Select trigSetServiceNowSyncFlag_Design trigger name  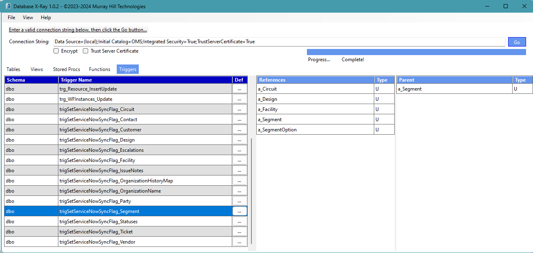(145, 140)
